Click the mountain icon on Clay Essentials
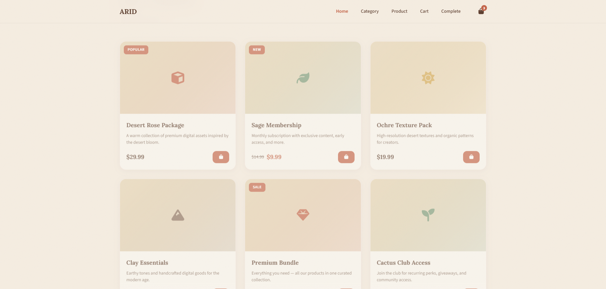Viewport: 606px width, 289px height. point(178,215)
